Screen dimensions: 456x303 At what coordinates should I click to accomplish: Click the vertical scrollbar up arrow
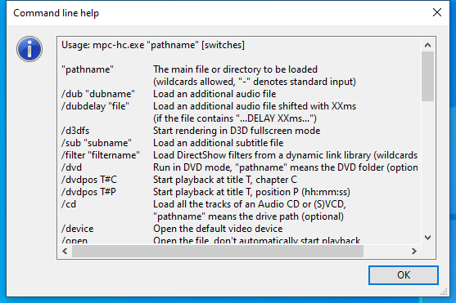click(x=427, y=45)
